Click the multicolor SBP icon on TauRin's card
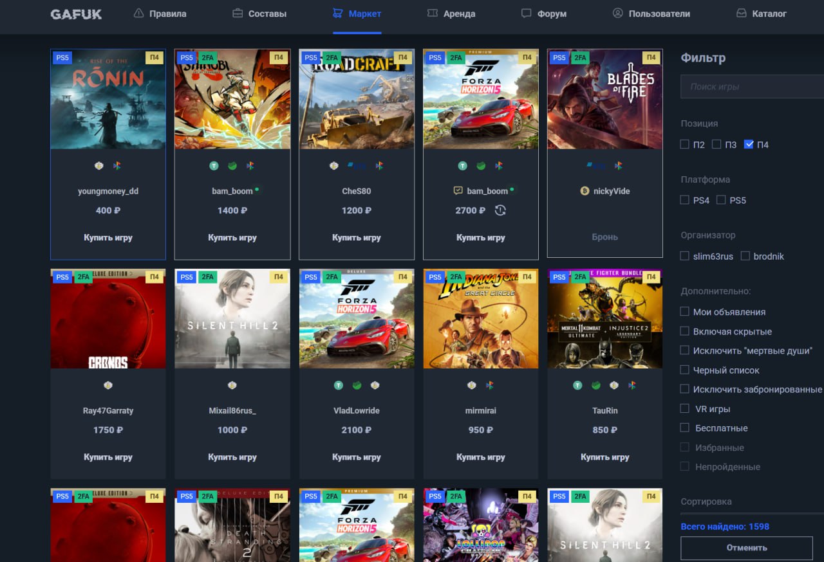 [632, 385]
